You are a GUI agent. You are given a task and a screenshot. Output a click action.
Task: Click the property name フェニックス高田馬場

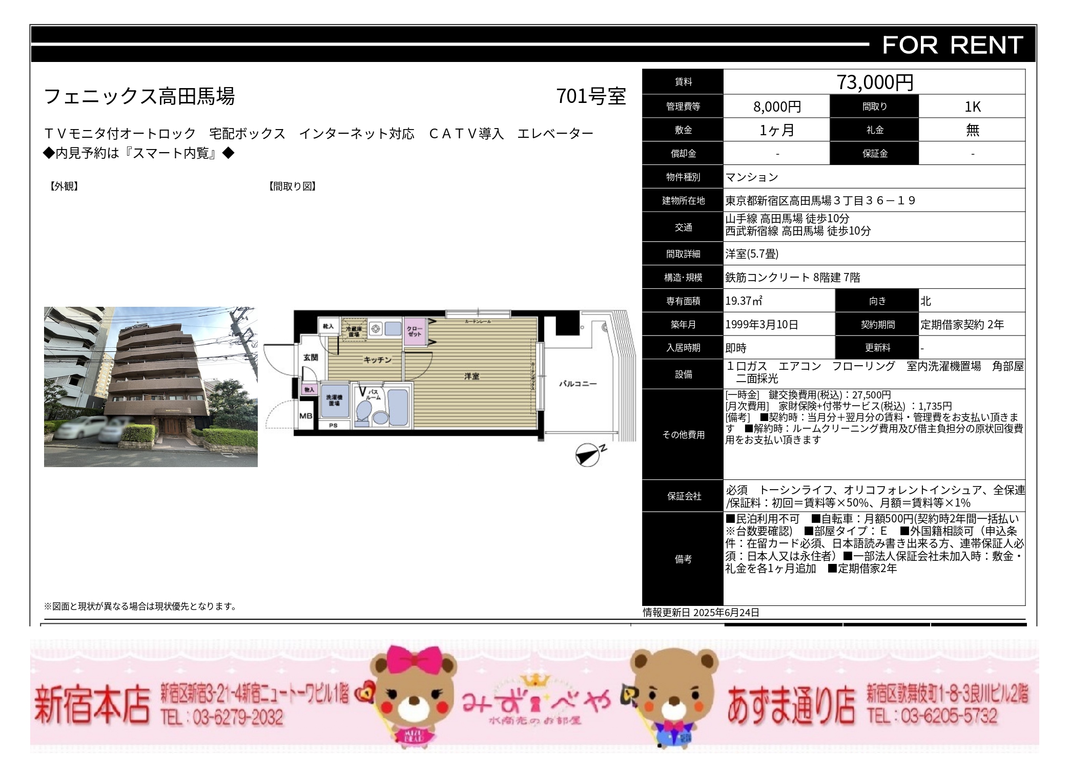click(139, 96)
